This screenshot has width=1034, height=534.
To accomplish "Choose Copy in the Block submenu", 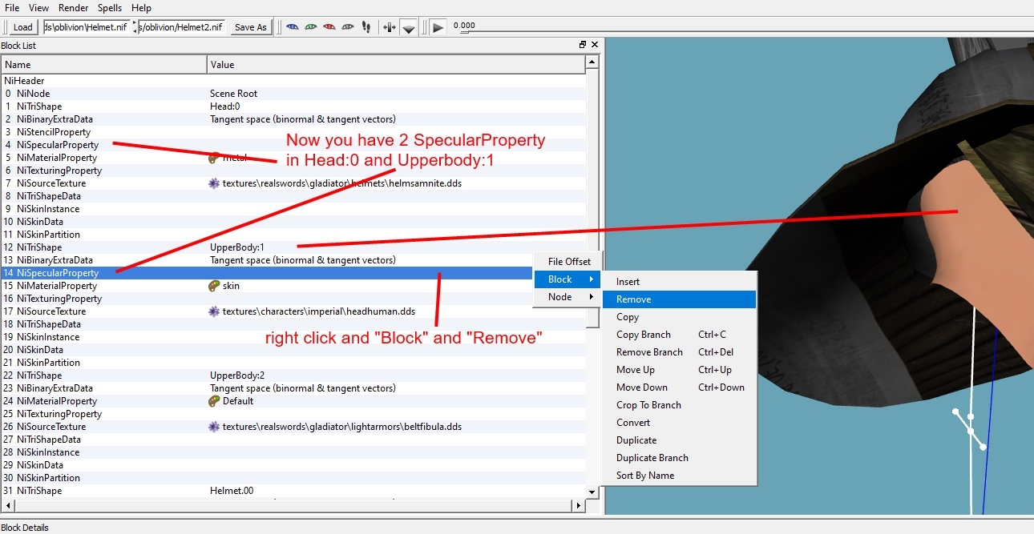I will click(679, 317).
